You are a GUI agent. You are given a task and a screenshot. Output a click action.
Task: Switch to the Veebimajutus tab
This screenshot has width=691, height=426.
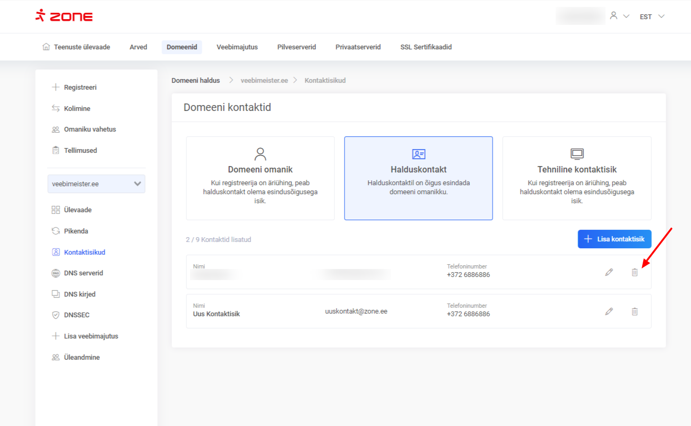point(237,47)
